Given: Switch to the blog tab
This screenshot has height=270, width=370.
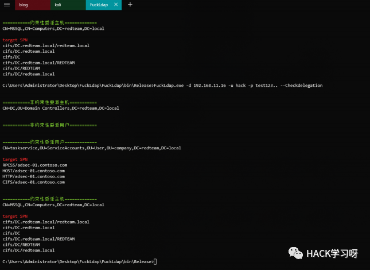Looking at the screenshot, I should click(x=33, y=5).
